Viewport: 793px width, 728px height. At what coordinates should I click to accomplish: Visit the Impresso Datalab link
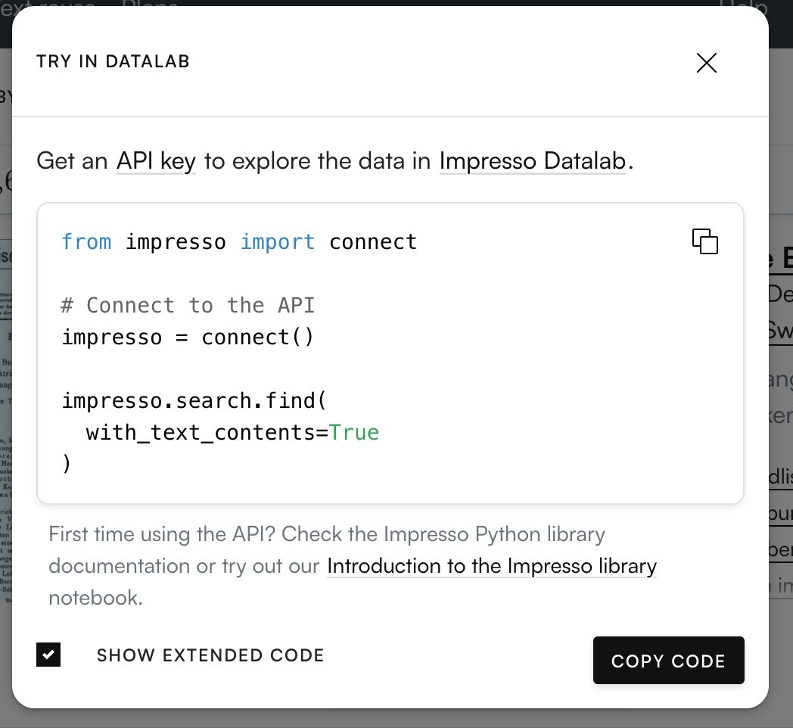531,160
